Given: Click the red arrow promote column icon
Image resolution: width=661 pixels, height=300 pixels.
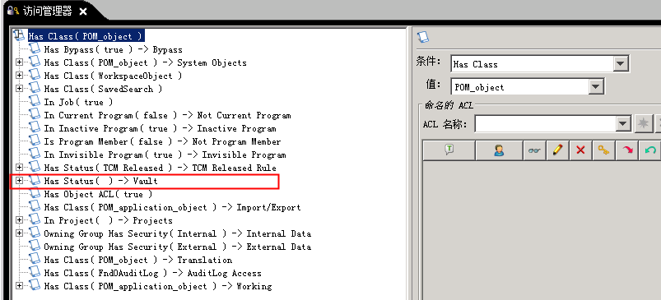Looking at the screenshot, I should click(627, 150).
